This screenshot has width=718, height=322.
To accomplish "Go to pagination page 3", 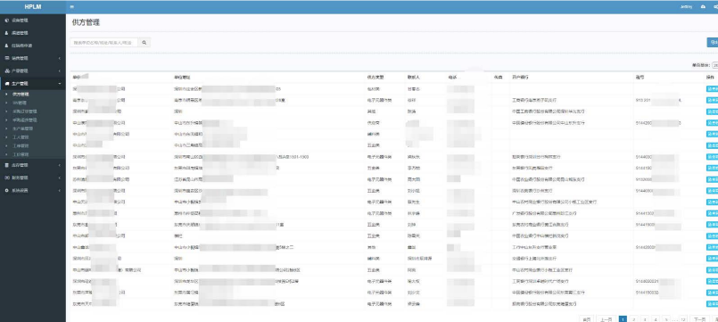I will click(x=645, y=318).
